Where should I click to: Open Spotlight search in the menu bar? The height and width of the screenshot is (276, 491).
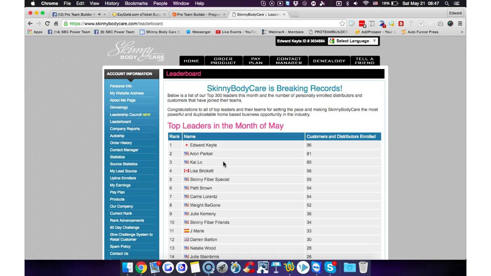(x=447, y=3)
